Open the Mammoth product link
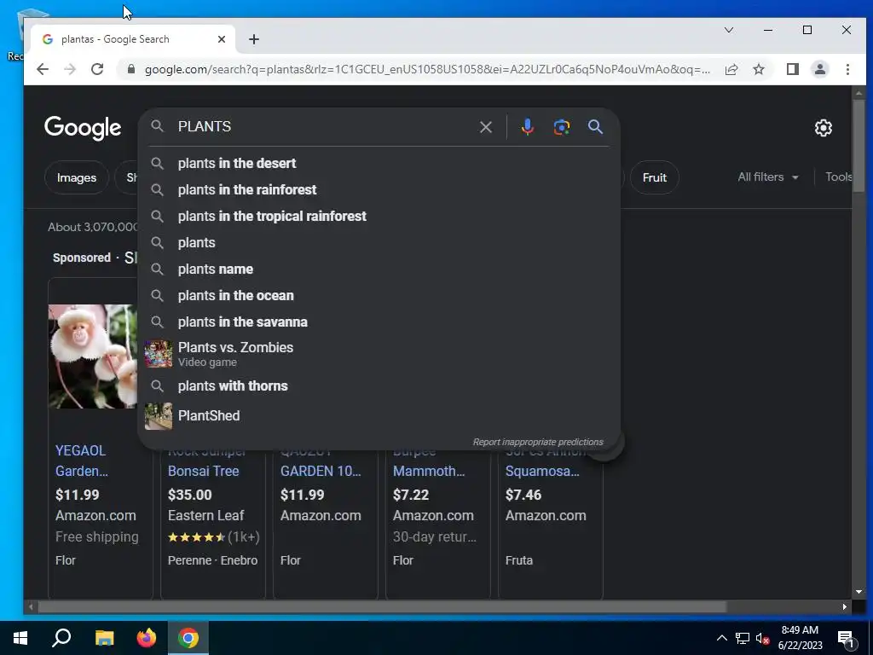873x655 pixels. pyautogui.click(x=429, y=471)
